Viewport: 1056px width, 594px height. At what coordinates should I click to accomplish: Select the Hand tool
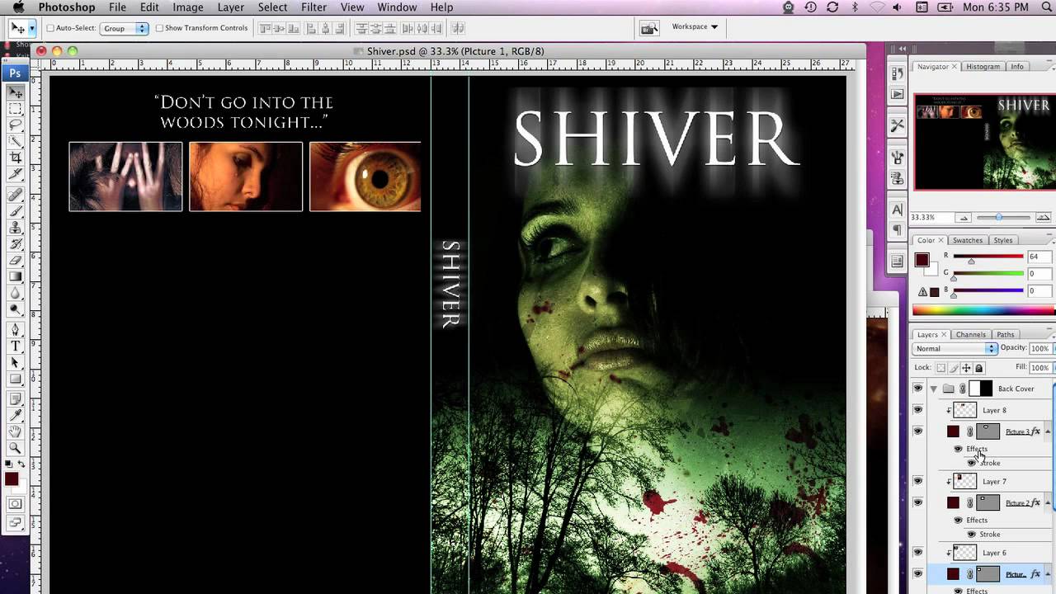click(15, 431)
